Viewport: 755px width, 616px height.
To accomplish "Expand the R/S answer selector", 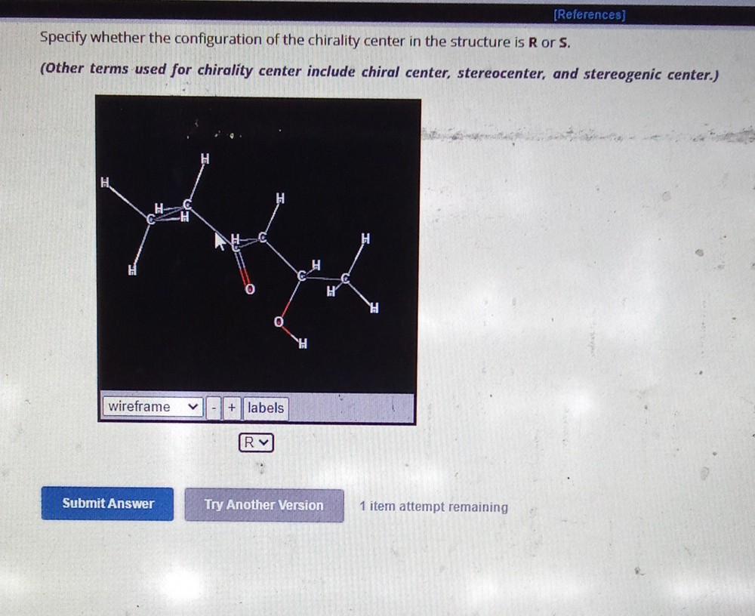I will [256, 442].
